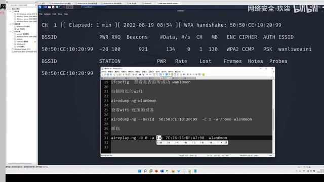Viewport: 324px width, 182px height.
Task: Click the VMware library search field
Action: coord(20,5)
